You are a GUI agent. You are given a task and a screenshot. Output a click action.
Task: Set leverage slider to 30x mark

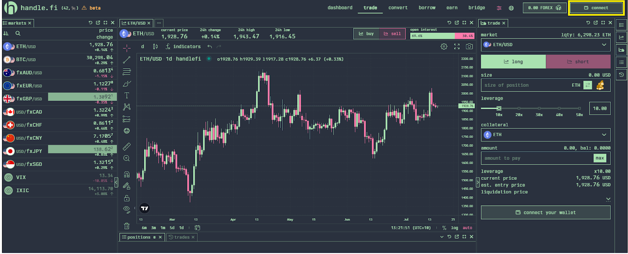tap(539, 108)
